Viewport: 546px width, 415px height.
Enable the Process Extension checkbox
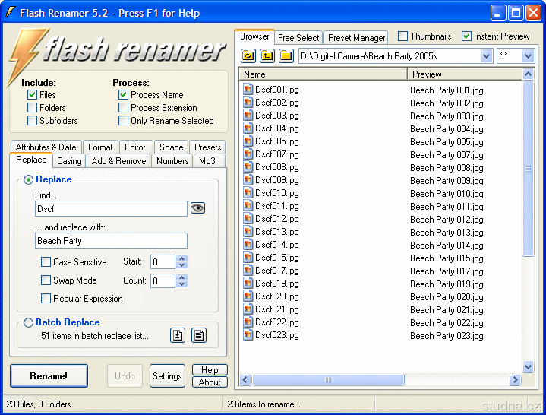pyautogui.click(x=124, y=108)
